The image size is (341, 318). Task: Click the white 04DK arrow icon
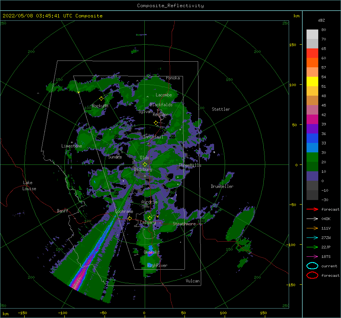click(x=312, y=219)
